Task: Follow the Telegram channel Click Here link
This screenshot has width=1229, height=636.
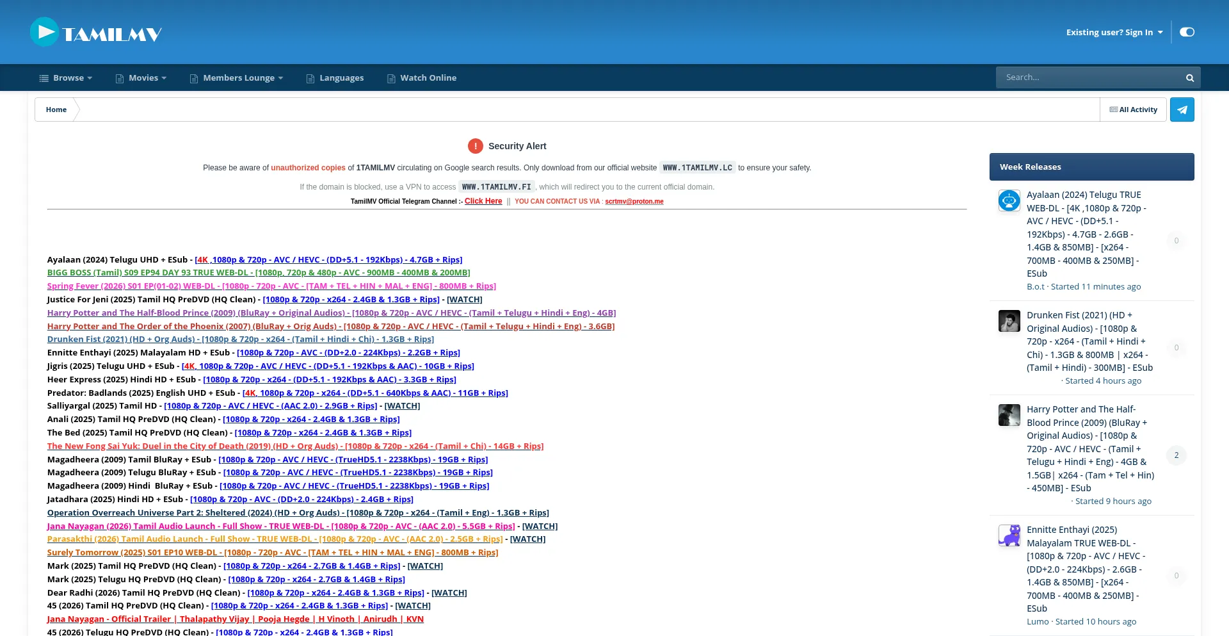Action: click(x=483, y=201)
